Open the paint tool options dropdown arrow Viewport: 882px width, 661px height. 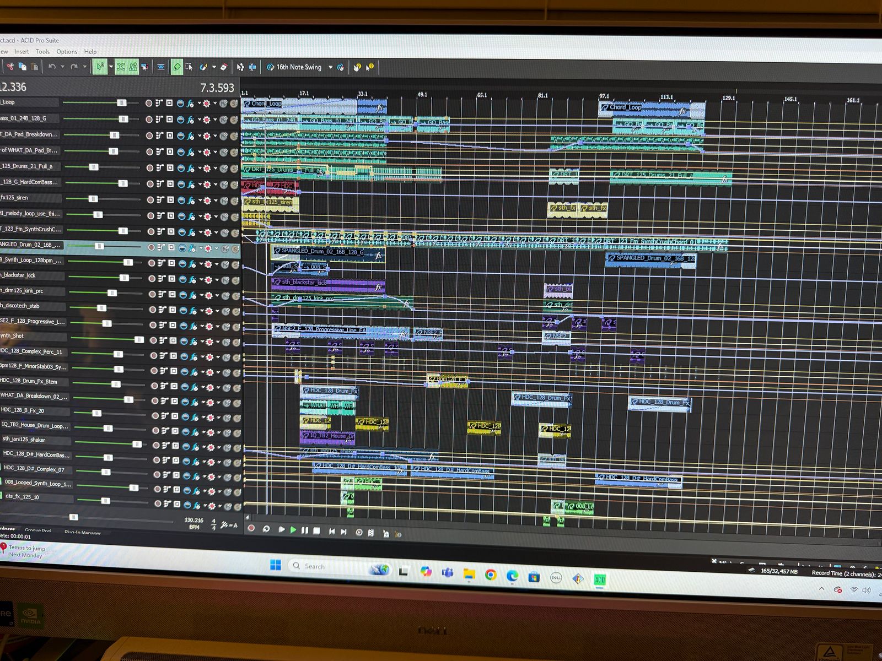point(214,67)
